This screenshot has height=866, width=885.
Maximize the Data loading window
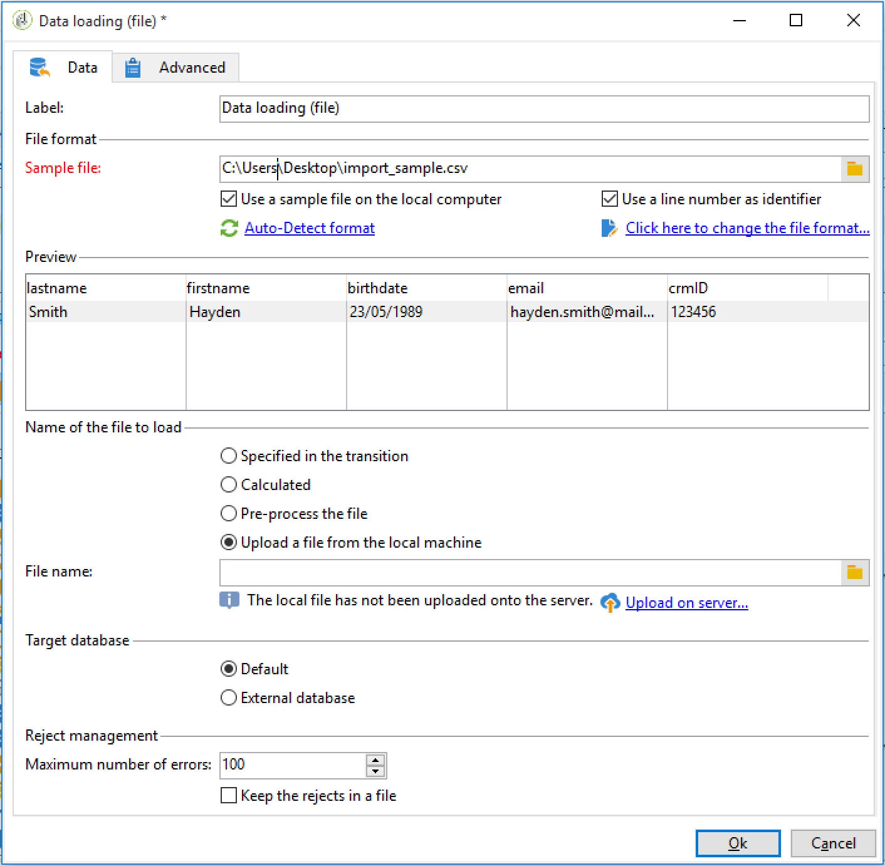796,21
